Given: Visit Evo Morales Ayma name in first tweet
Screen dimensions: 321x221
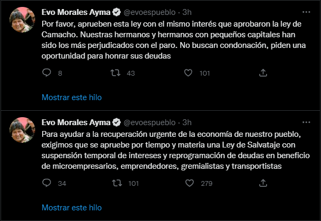Looking at the screenshot, I should pyautogui.click(x=76, y=12).
